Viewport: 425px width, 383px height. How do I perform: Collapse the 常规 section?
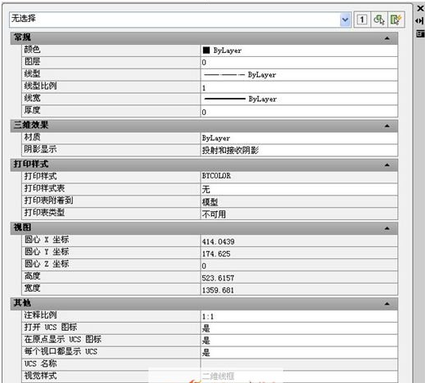(x=387, y=38)
